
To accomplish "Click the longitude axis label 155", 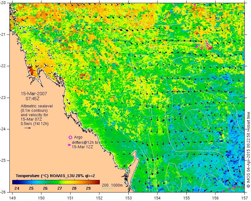I will pos(186,198).
